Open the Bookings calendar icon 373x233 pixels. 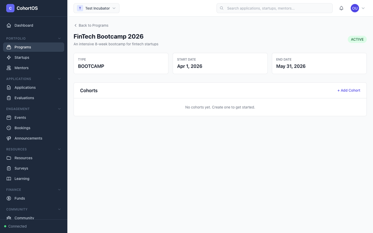(x=8, y=127)
